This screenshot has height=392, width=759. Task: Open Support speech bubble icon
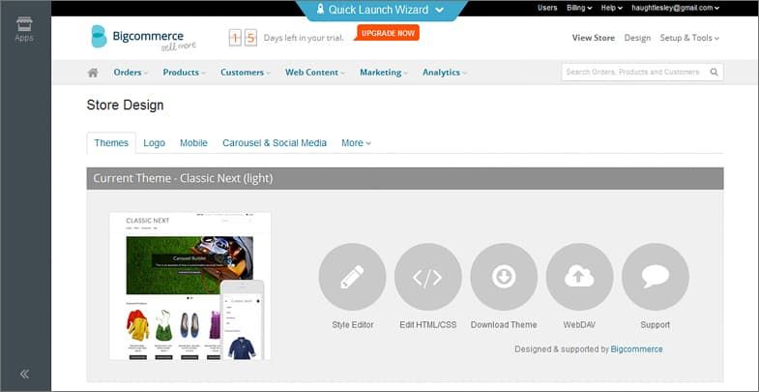pos(656,277)
